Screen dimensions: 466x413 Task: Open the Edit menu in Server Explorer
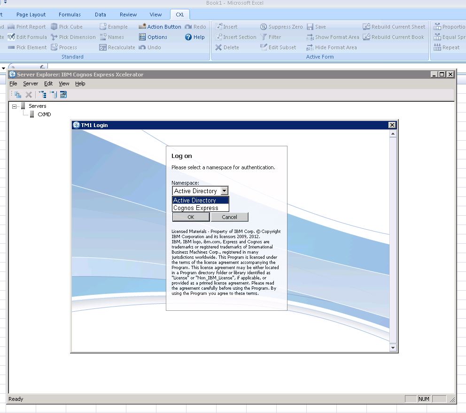(48, 83)
